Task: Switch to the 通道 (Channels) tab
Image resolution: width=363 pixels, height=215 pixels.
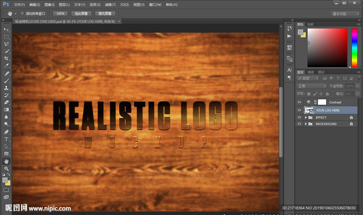Action: 311,72
